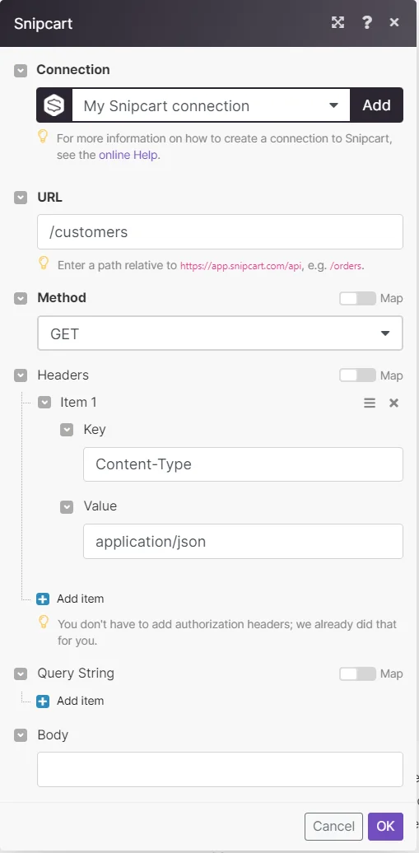Click the Body input field
Screen dimensions: 419x853
click(x=220, y=769)
